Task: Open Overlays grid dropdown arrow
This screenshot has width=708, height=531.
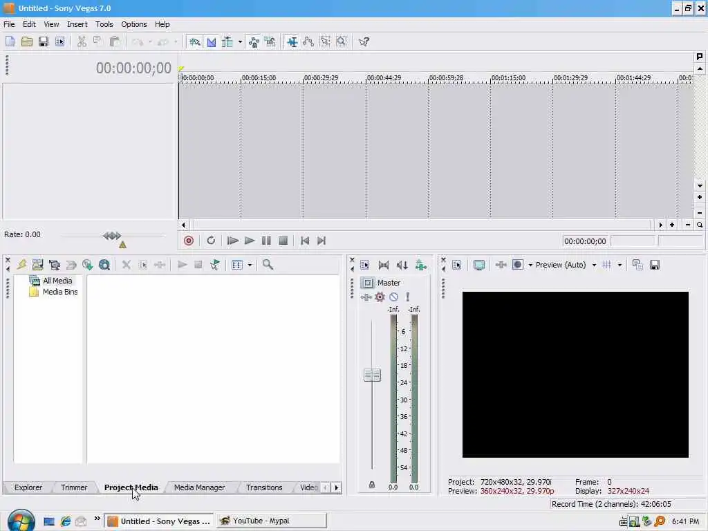Action: coord(619,265)
